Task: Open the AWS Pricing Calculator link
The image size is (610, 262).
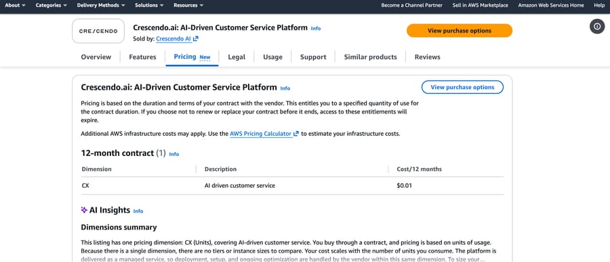Action: (x=261, y=134)
